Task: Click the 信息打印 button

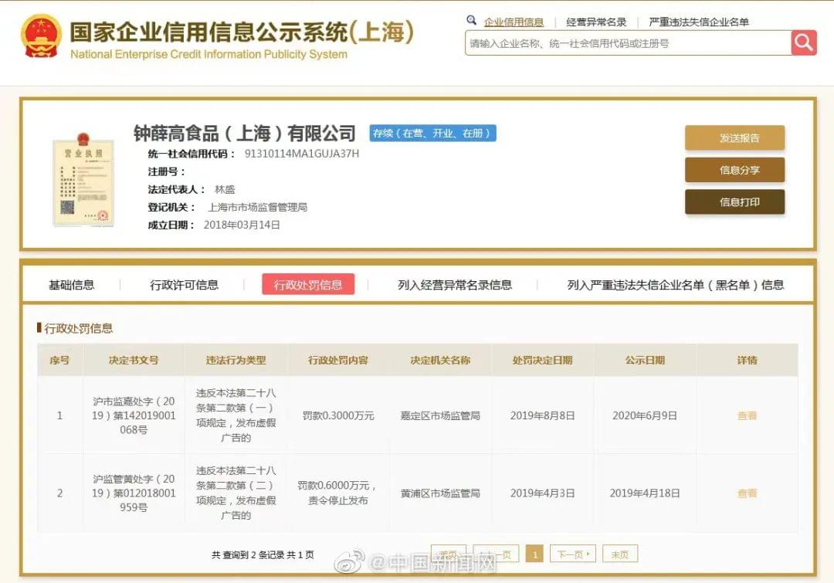Action: (734, 202)
